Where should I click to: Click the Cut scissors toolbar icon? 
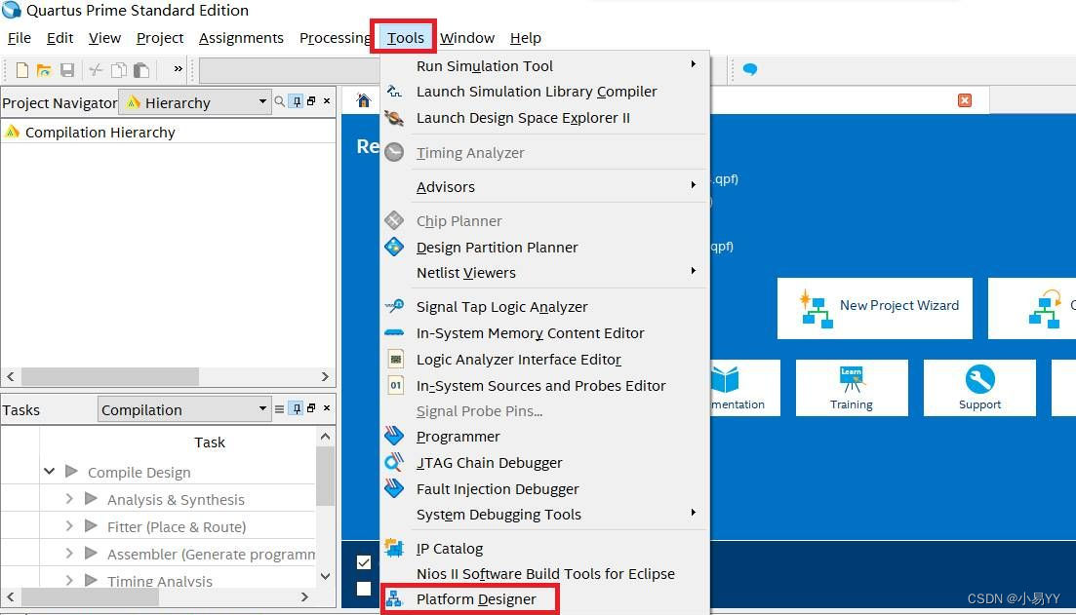coord(96,70)
